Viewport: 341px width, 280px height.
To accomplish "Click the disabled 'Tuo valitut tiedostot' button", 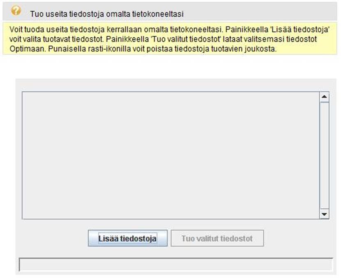I will tap(217, 238).
